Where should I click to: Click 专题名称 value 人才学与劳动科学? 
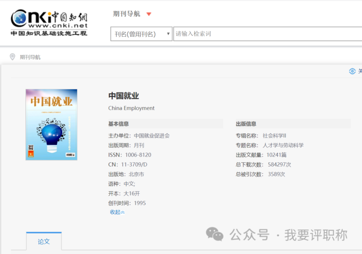pyautogui.click(x=283, y=145)
